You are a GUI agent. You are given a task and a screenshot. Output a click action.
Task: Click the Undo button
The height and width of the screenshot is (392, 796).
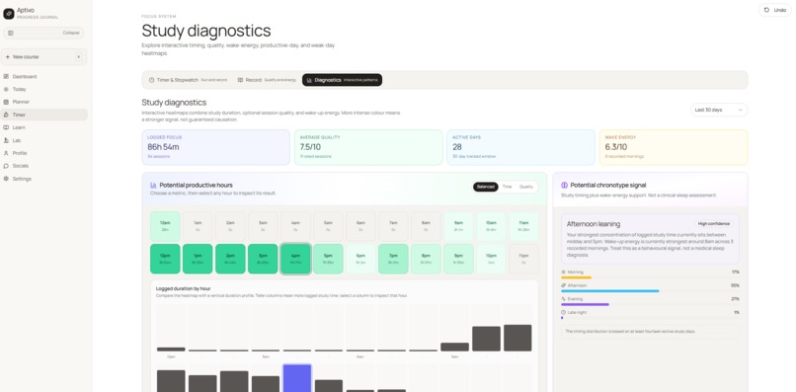click(775, 10)
